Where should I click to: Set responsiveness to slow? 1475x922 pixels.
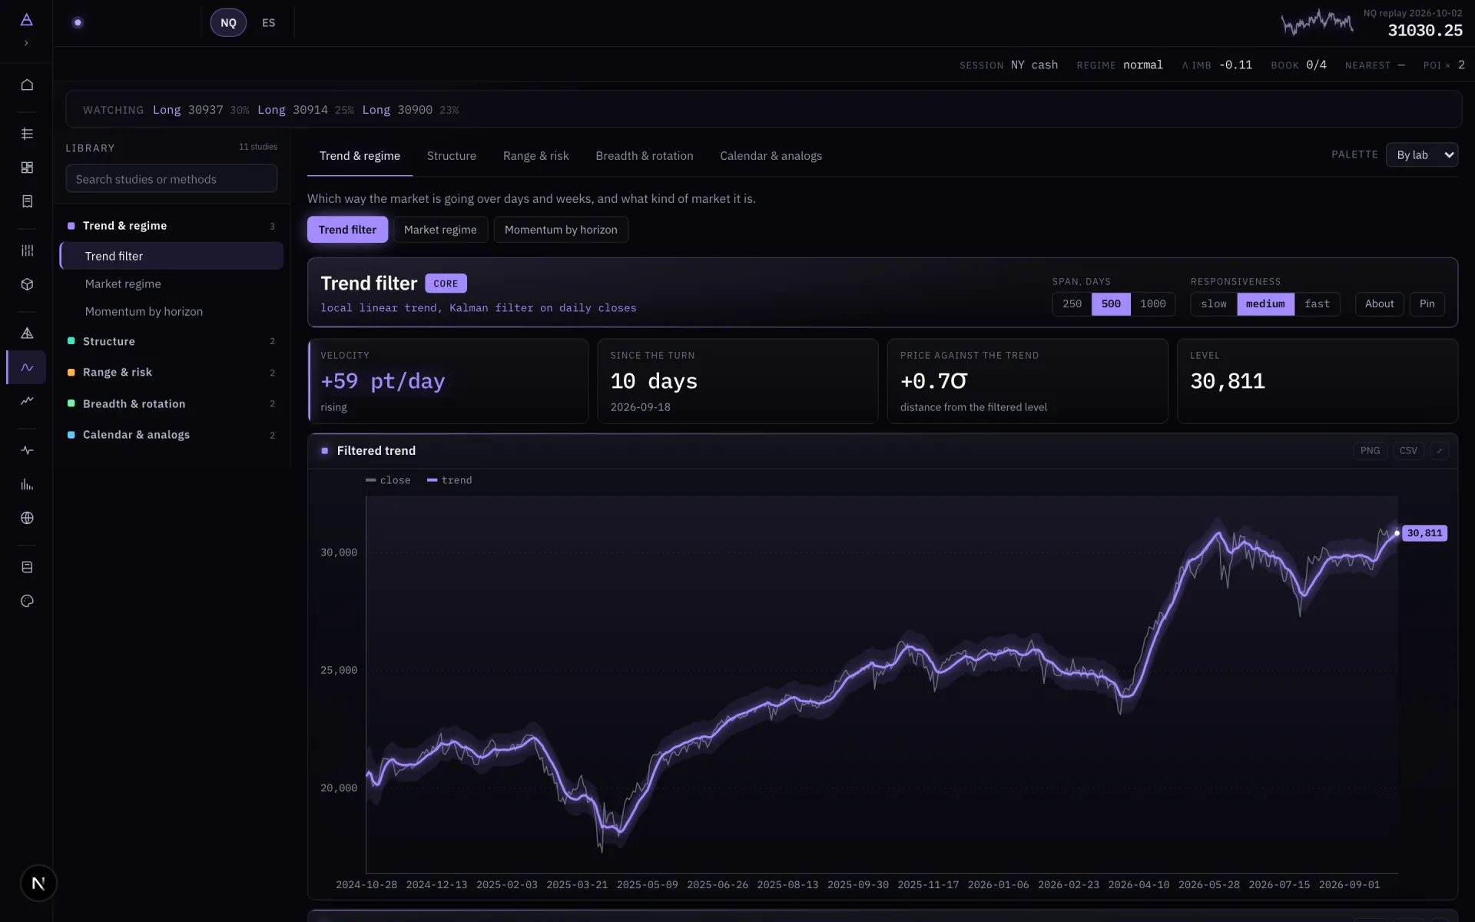coord(1214,304)
